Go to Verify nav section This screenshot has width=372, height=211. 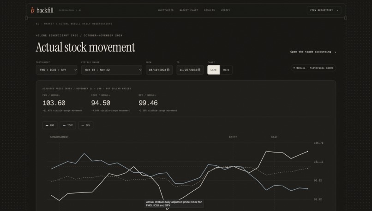225,10
